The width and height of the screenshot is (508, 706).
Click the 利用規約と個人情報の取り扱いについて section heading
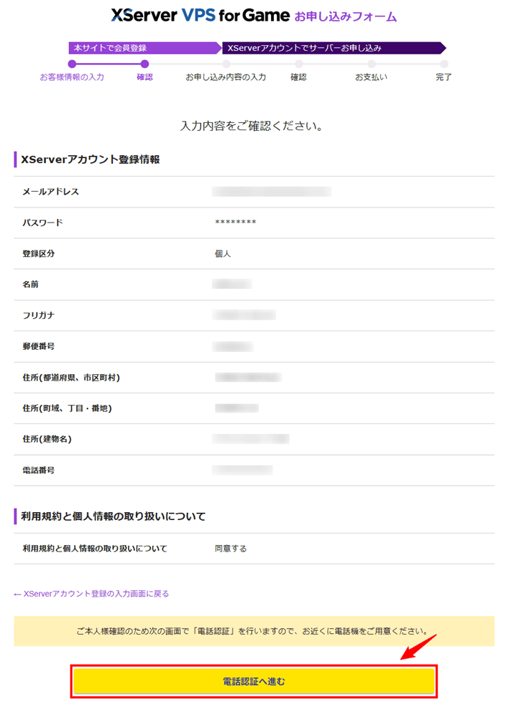[113, 516]
